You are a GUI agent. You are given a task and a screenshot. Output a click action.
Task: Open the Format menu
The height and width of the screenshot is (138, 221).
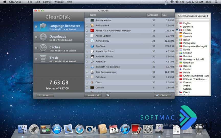coord(47,2)
